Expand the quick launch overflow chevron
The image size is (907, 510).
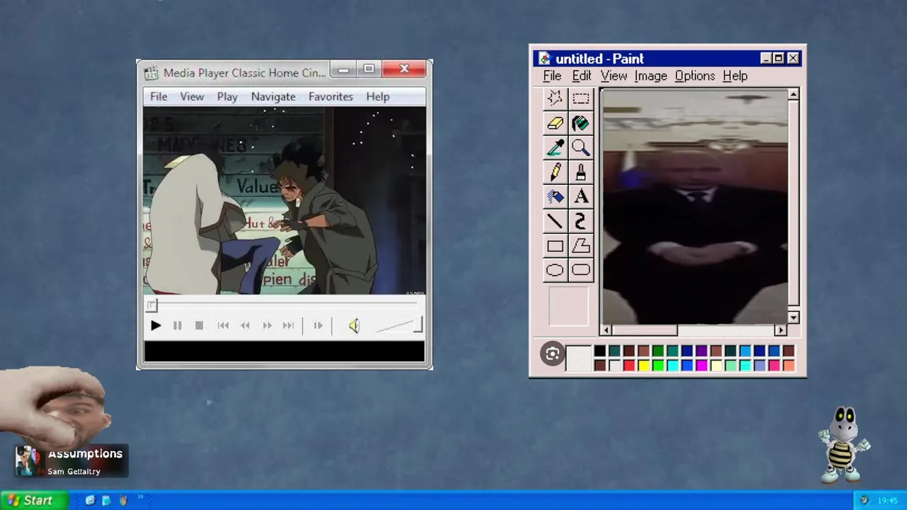[x=140, y=498]
